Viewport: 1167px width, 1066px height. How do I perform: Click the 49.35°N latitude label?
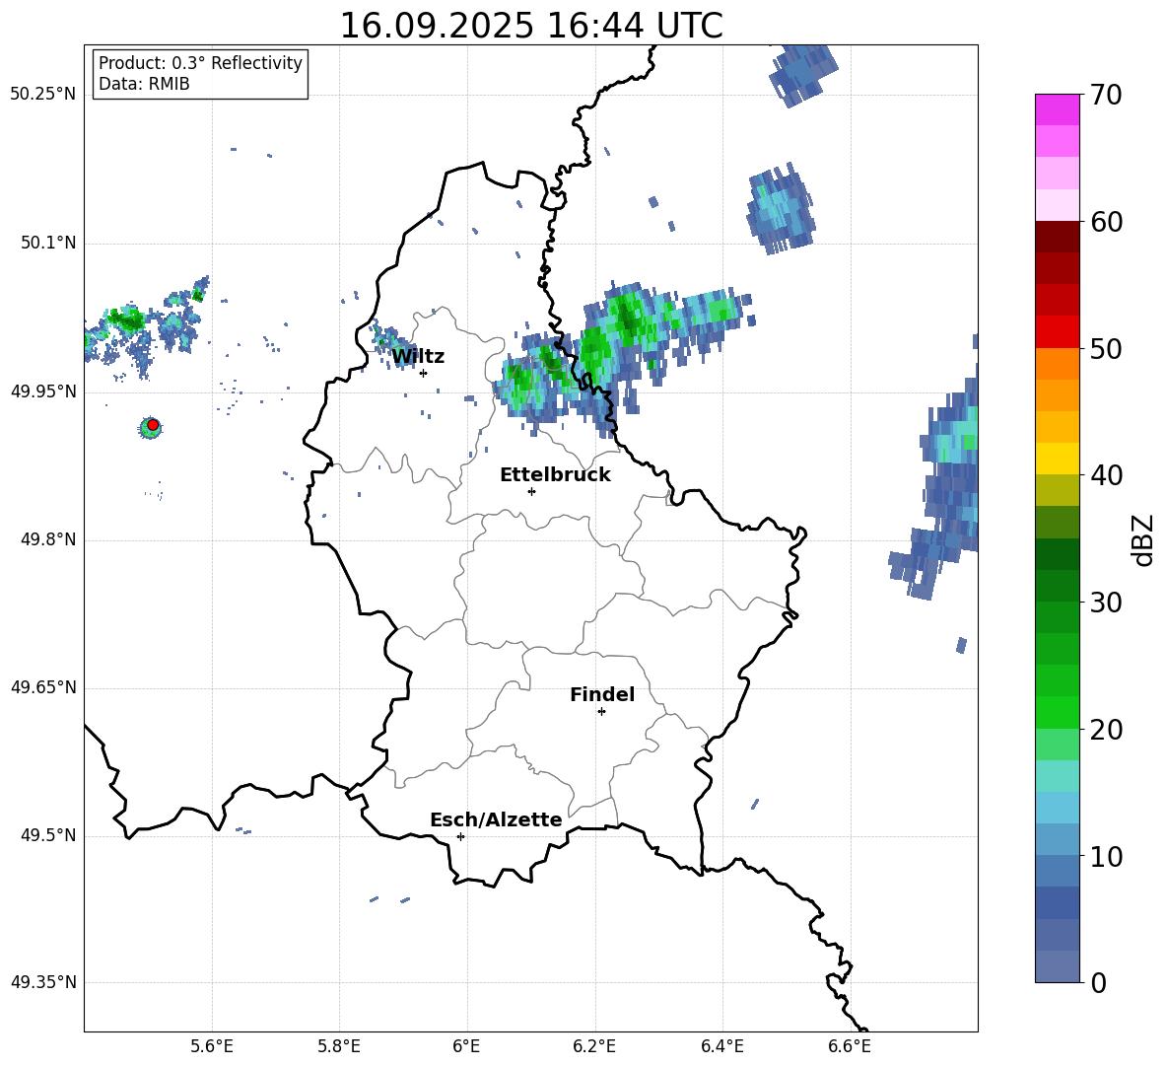tap(43, 982)
